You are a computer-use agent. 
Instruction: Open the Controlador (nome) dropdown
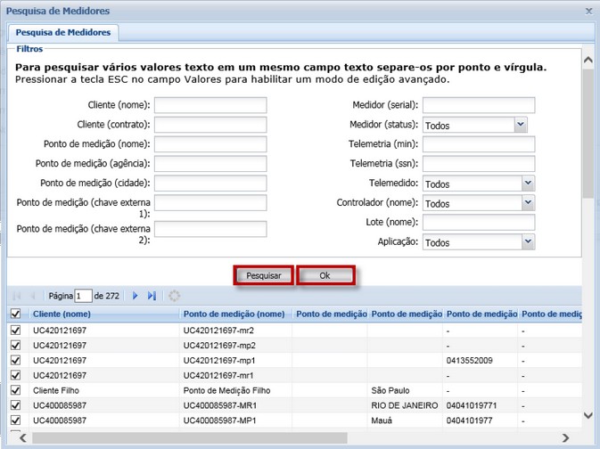pyautogui.click(x=528, y=203)
